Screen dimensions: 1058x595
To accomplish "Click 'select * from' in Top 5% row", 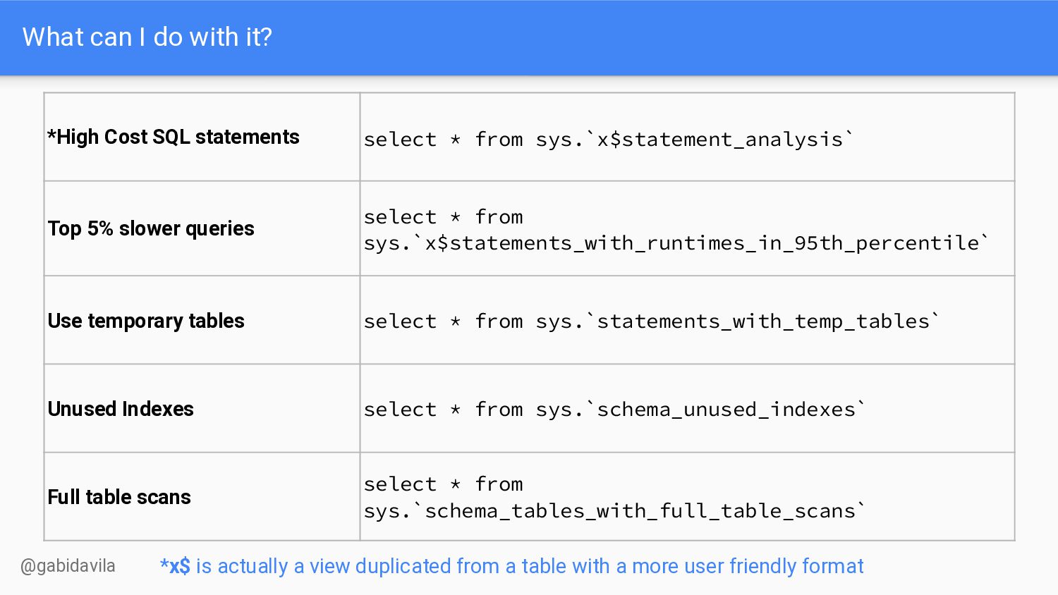I will (x=444, y=217).
